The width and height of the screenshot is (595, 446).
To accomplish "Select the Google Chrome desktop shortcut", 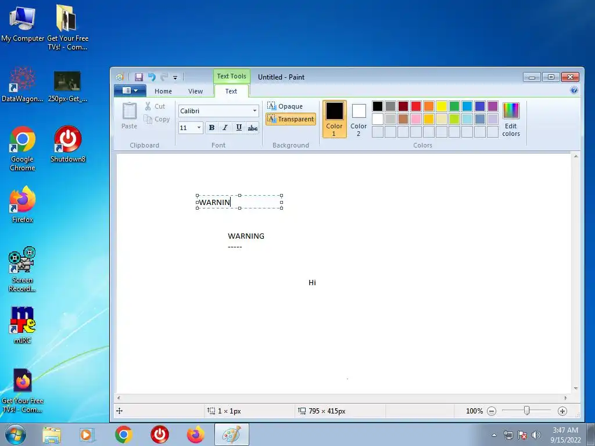I will [x=23, y=149].
